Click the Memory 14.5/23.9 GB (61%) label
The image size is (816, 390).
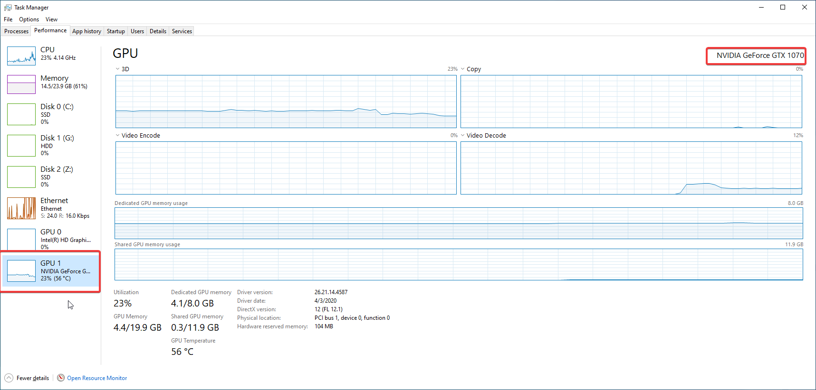pos(64,86)
